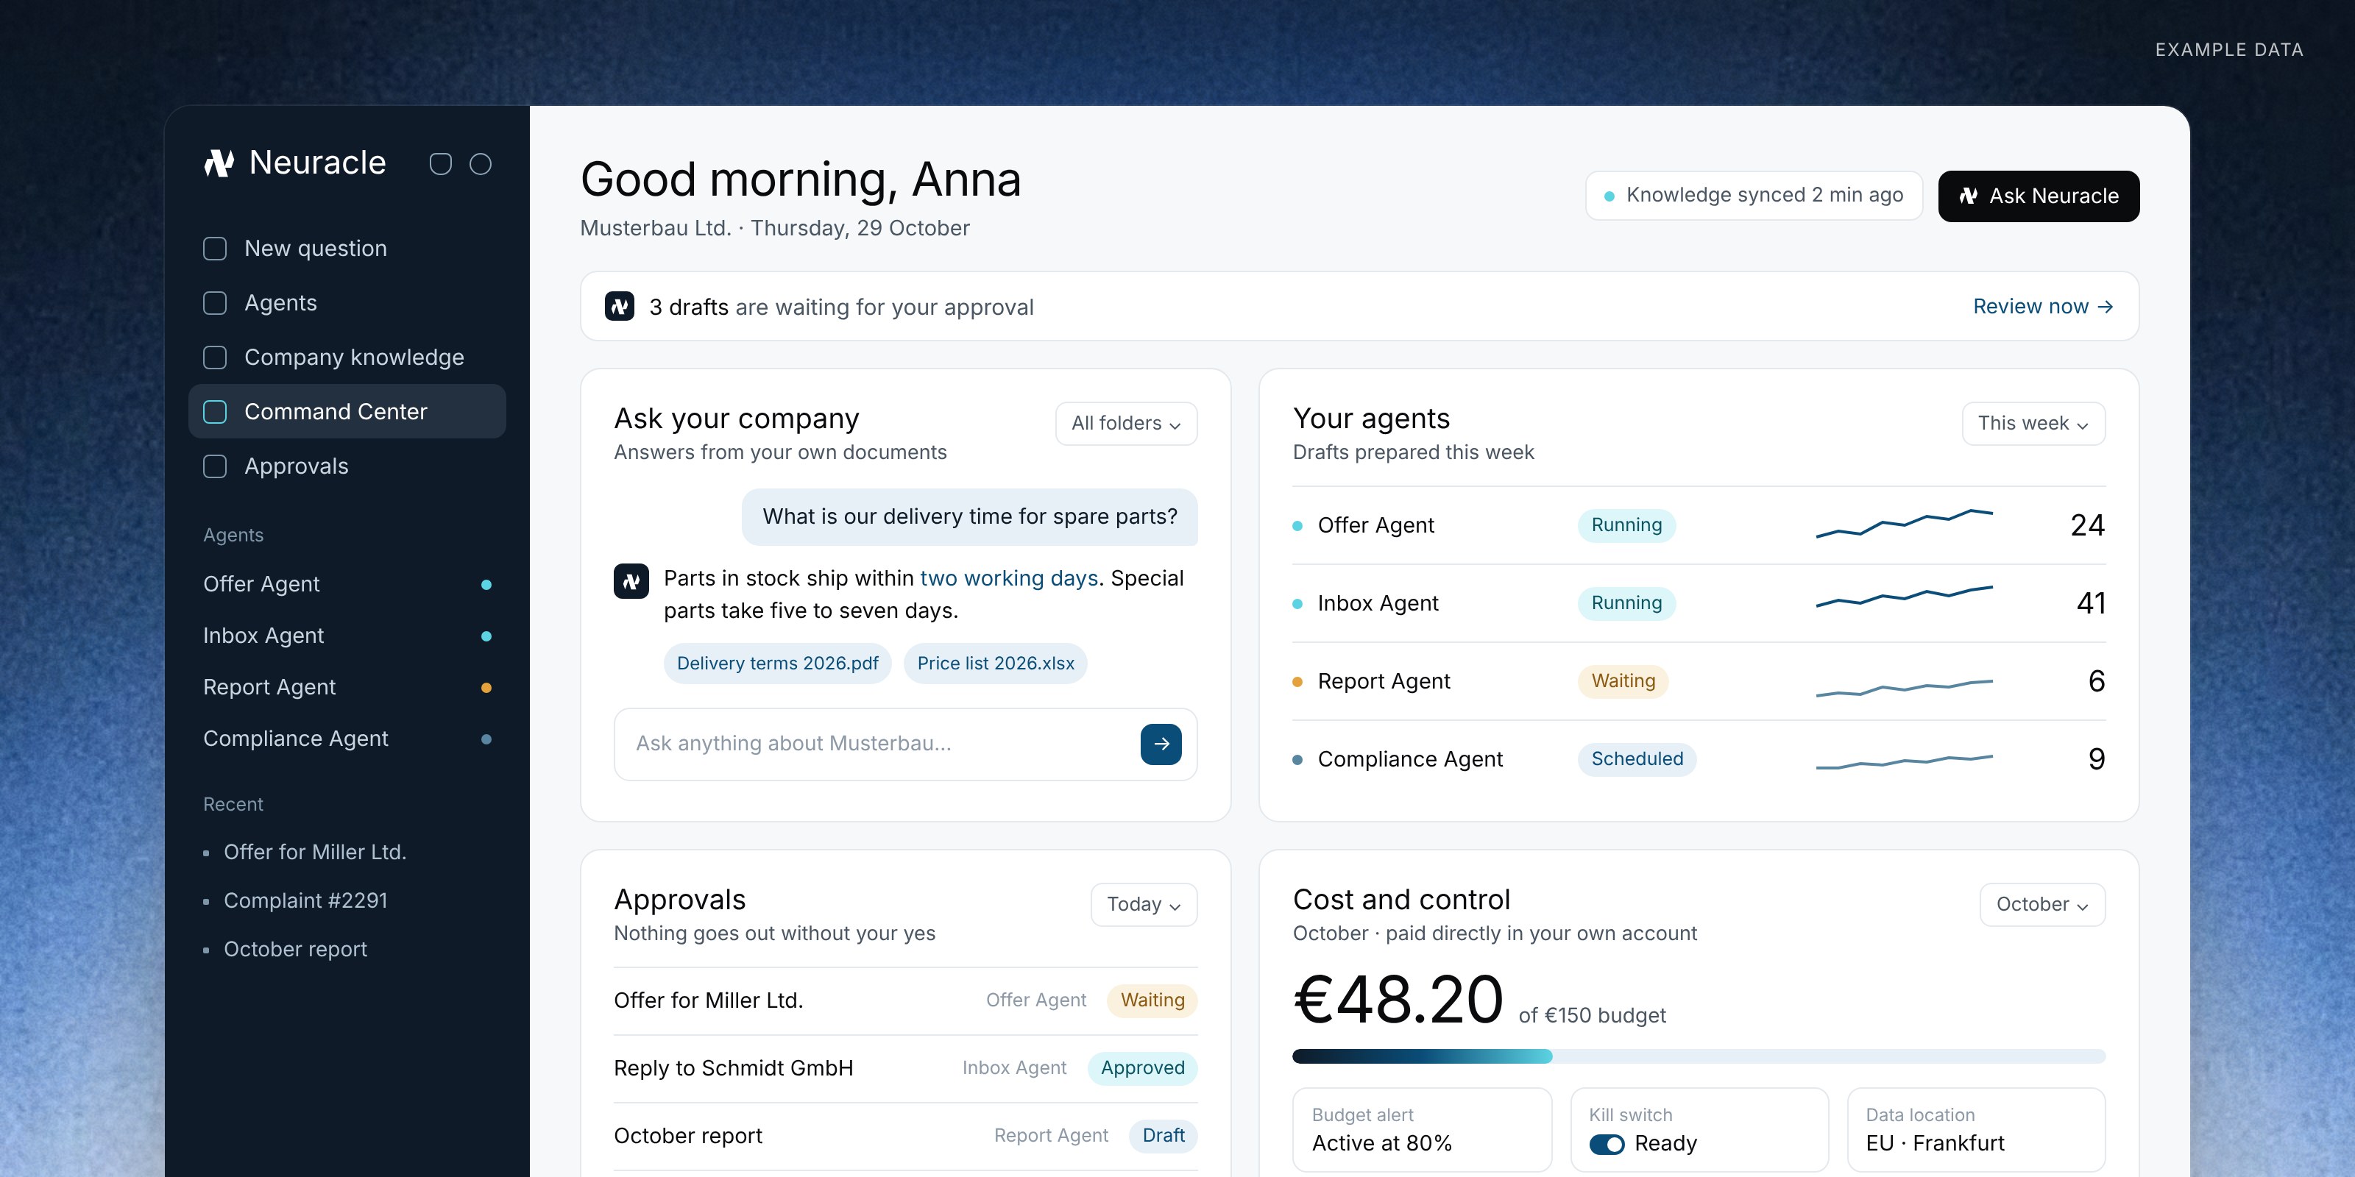Click the Neuracle logo in sidebar
The height and width of the screenshot is (1177, 2355).
coord(219,163)
